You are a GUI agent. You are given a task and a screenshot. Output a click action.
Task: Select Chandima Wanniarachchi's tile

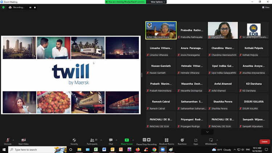pos(223,48)
